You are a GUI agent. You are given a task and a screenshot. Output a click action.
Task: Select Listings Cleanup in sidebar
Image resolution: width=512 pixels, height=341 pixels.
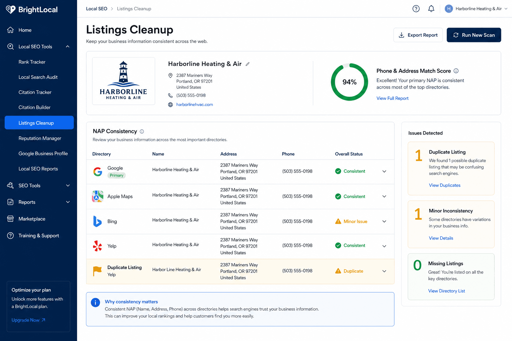(39, 123)
